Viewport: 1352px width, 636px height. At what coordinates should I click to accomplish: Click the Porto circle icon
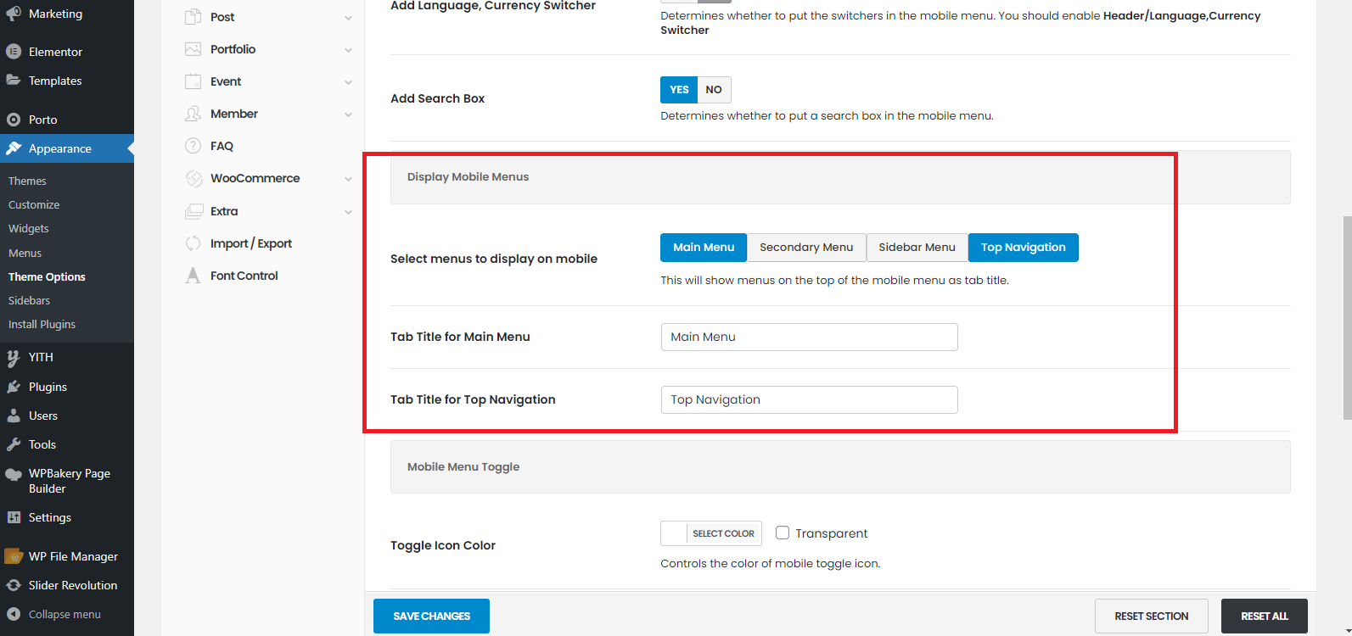coord(14,120)
